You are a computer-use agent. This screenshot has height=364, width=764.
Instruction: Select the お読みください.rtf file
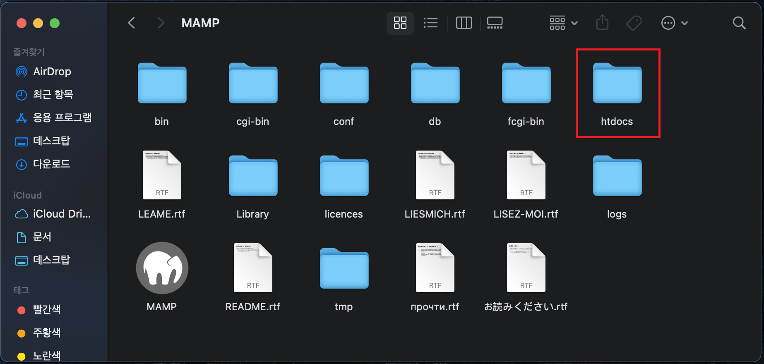point(526,268)
